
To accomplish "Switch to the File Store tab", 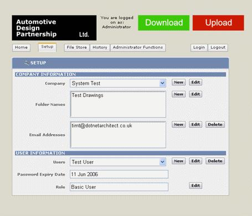I will (77, 48).
